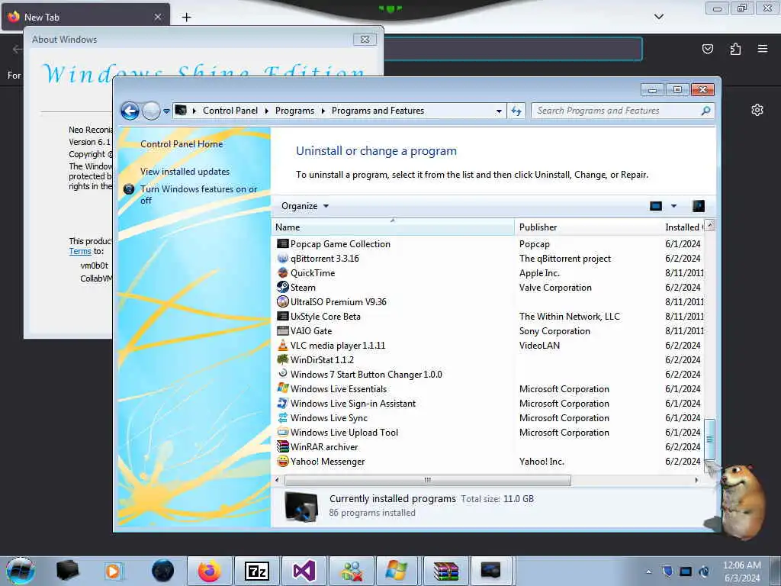The image size is (781, 586).
Task: Click the vertical scrollbar up arrow
Action: point(710,225)
